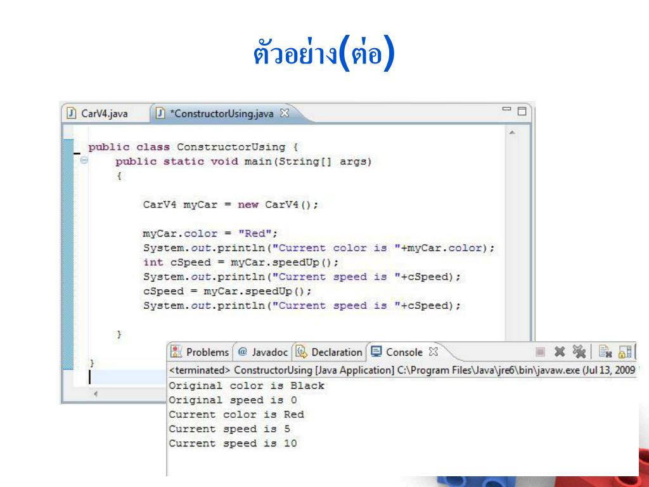Click console line 'Current speed is 10'
Viewport: 649px width, 487px height.
pyautogui.click(x=233, y=443)
